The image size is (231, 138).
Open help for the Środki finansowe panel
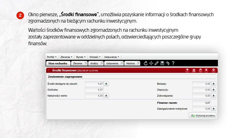pos(187,70)
